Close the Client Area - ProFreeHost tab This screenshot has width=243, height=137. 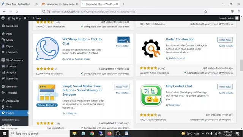[x=36, y=4]
